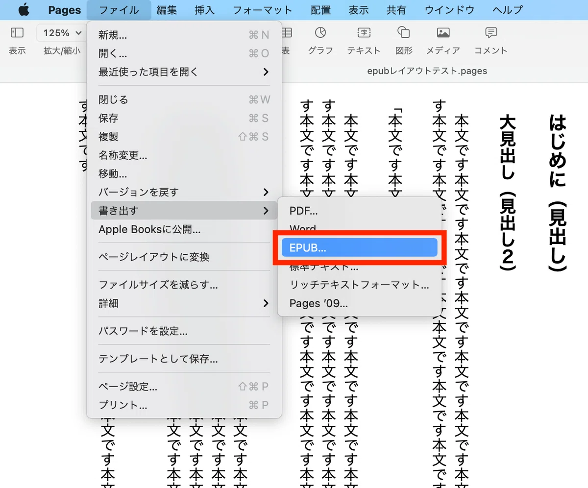The image size is (588, 488).
Task: Choose 移動... menu item
Action: tap(184, 174)
